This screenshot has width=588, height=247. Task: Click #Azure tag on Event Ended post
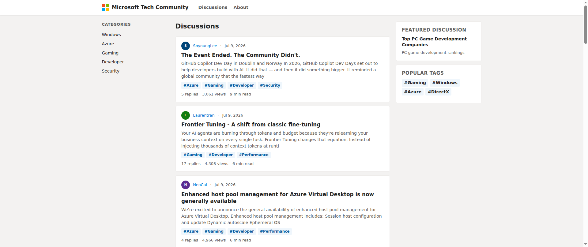(x=191, y=85)
